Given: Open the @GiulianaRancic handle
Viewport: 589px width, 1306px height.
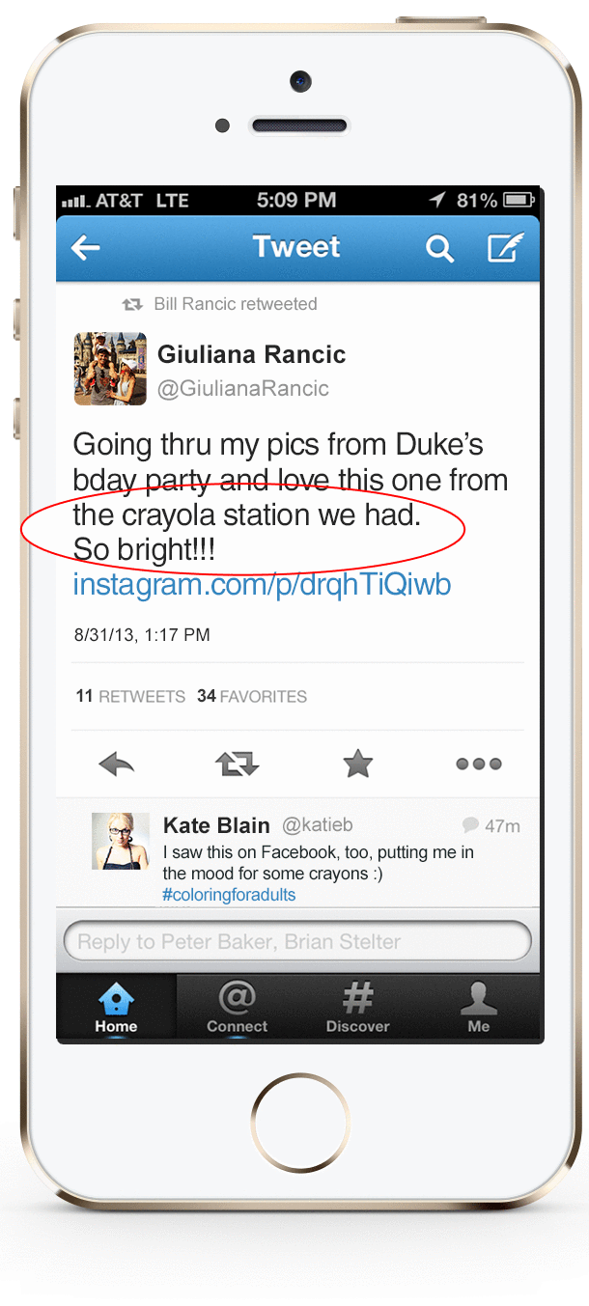Looking at the screenshot, I should click(x=243, y=389).
